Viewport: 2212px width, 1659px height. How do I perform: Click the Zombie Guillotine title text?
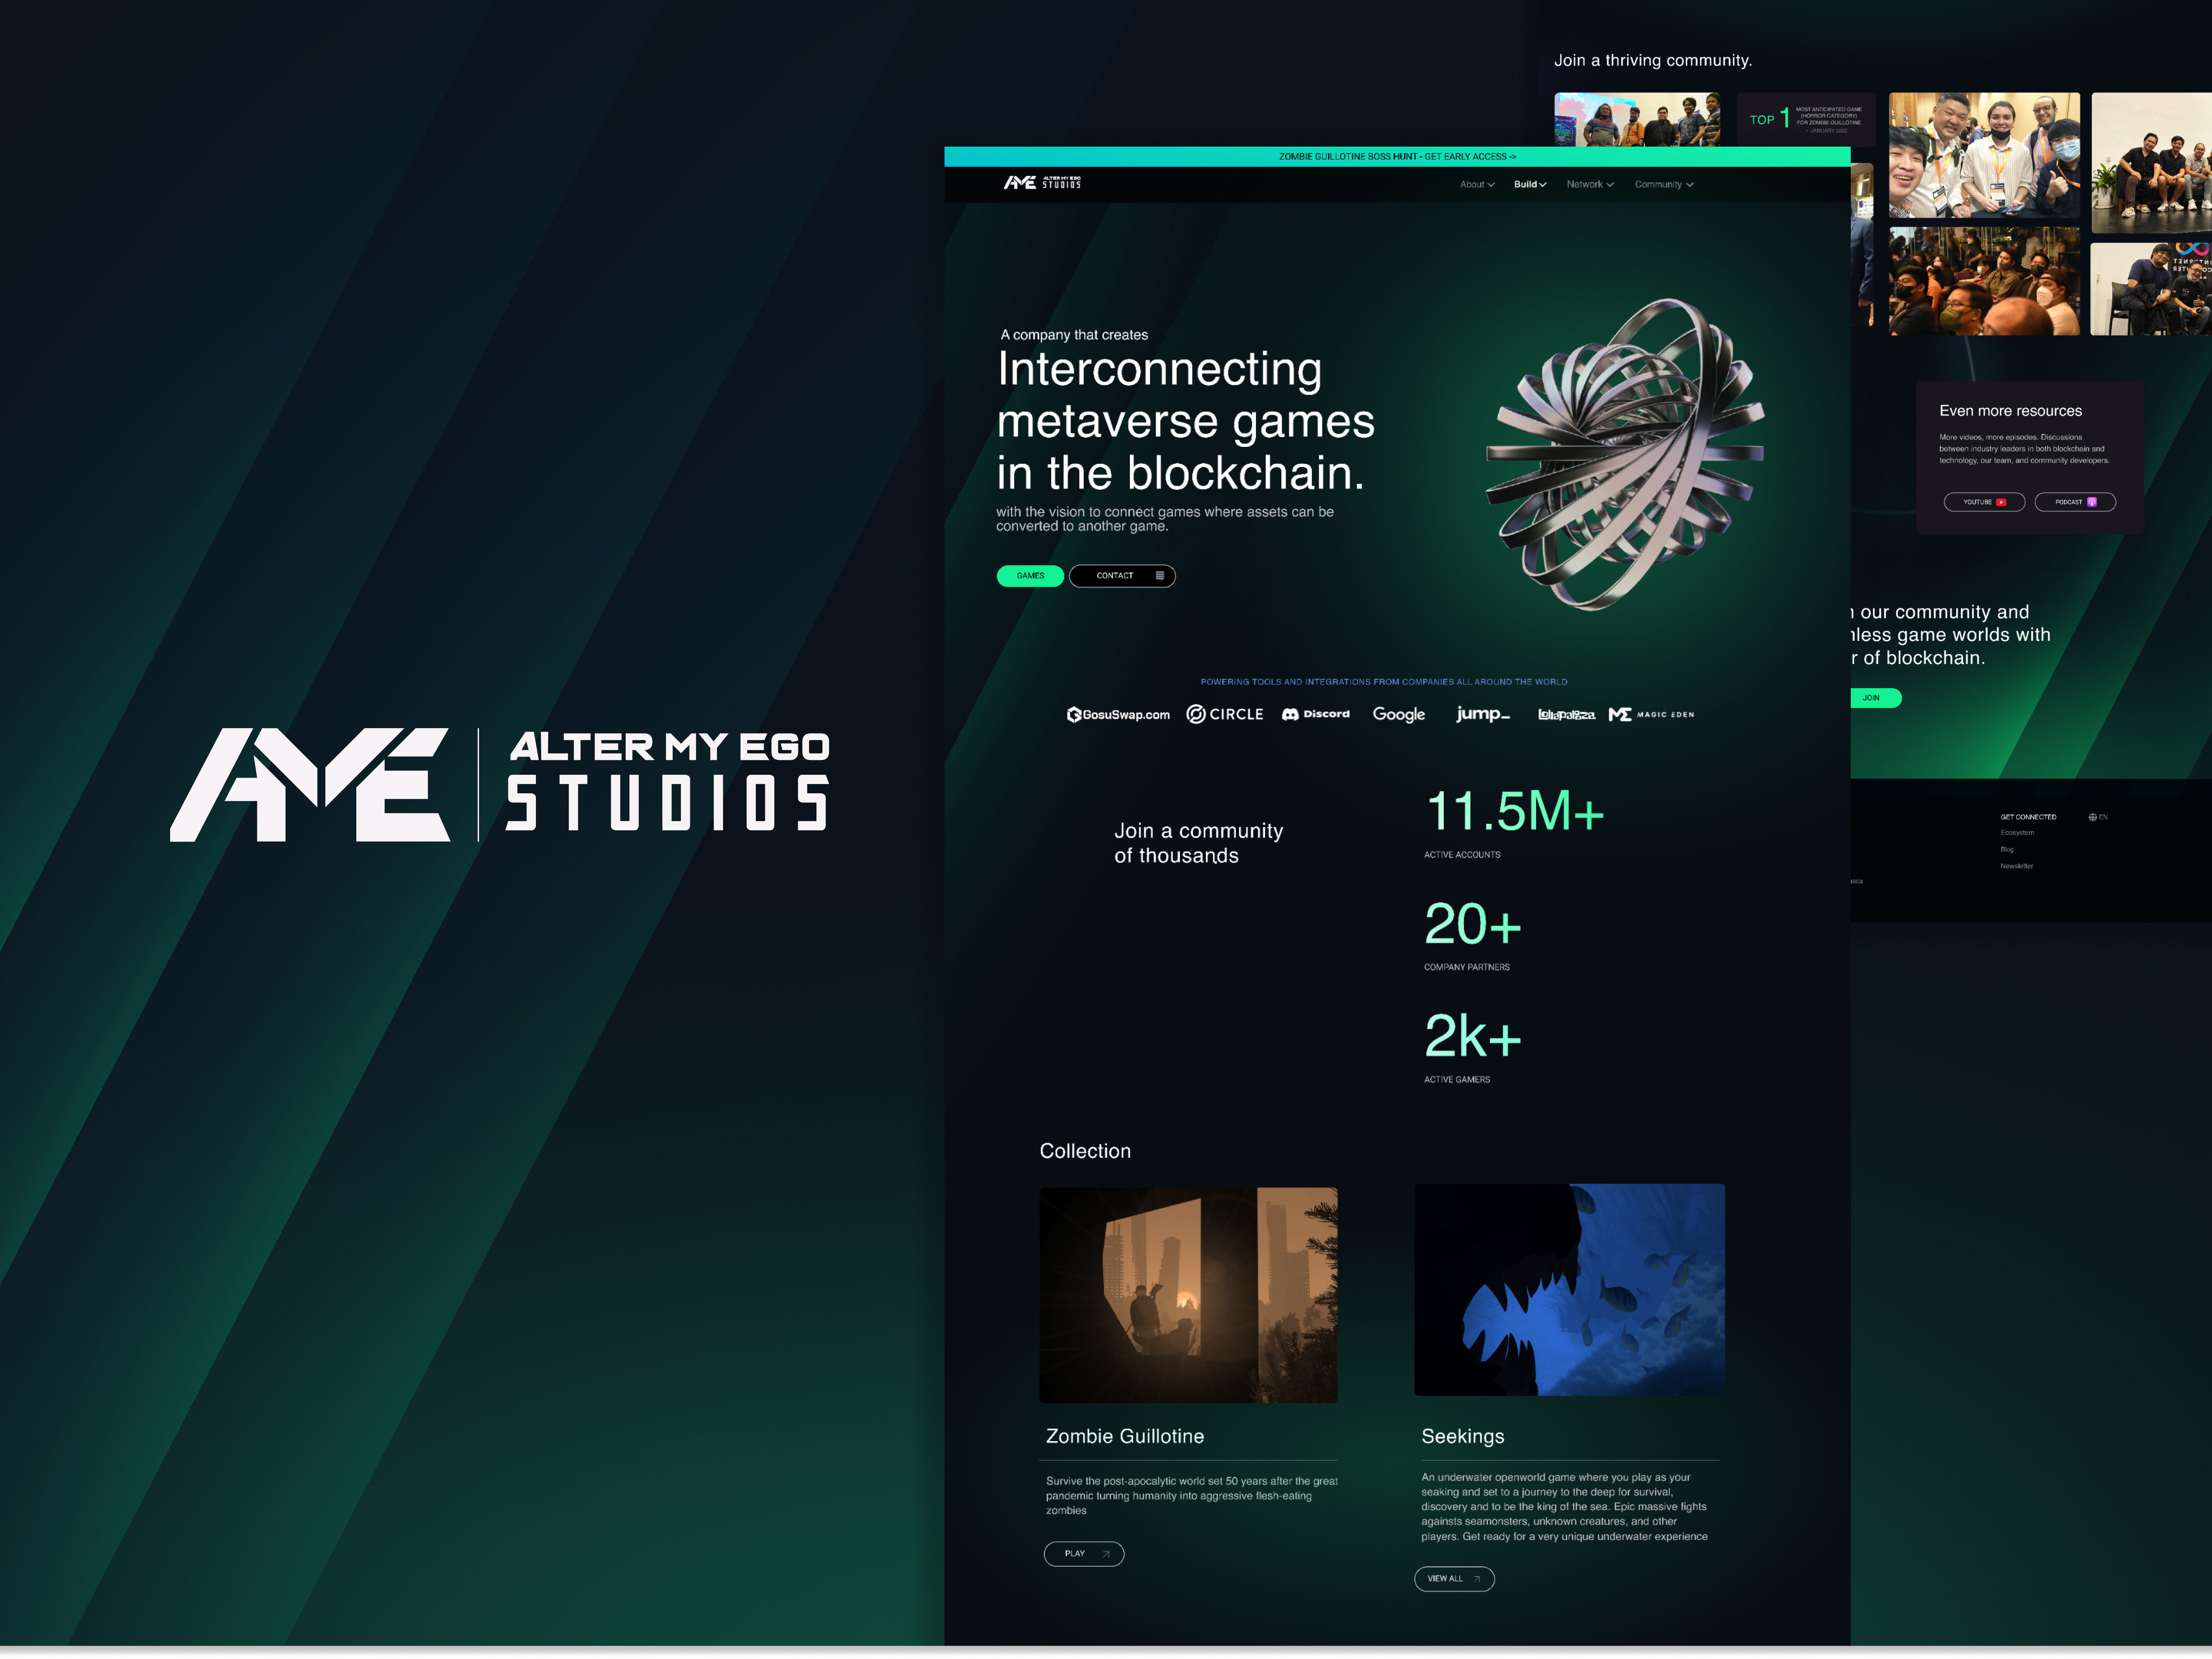point(1125,1436)
